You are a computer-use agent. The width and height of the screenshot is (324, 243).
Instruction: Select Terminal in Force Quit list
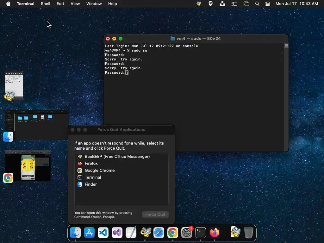point(121,177)
